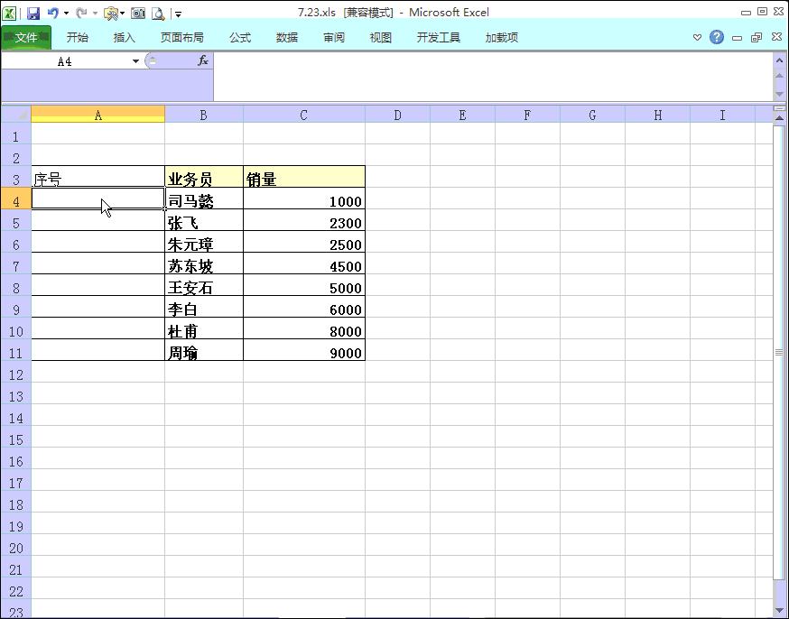Open the Name Box dropdown arrow
The image size is (789, 619).
tap(135, 61)
